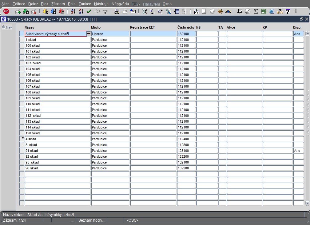Click the Seznam hodn... status bar entry
Screen dimensions: 310x225
click(91, 220)
